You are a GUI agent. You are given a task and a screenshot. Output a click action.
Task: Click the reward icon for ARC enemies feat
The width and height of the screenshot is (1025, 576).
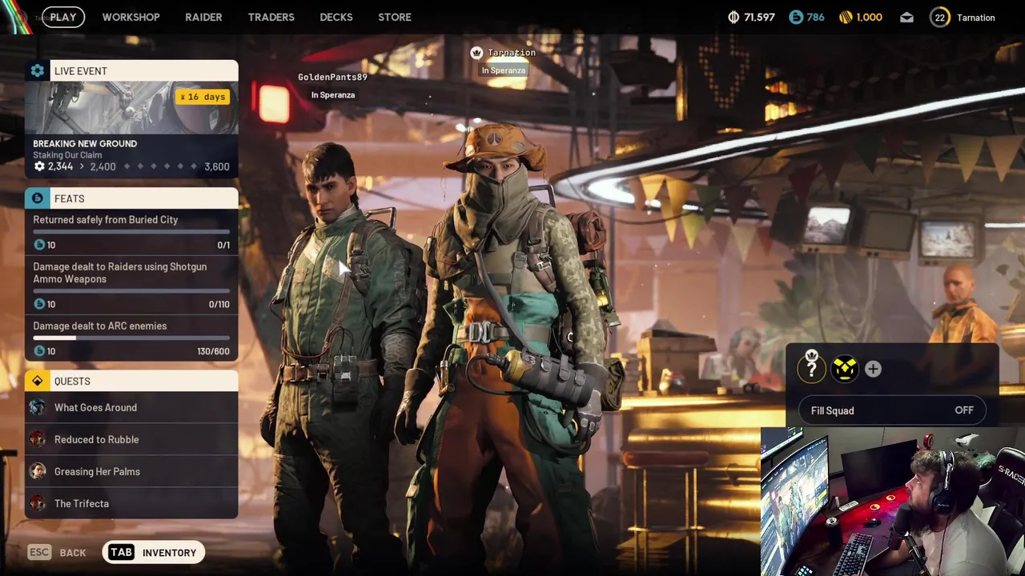click(39, 351)
